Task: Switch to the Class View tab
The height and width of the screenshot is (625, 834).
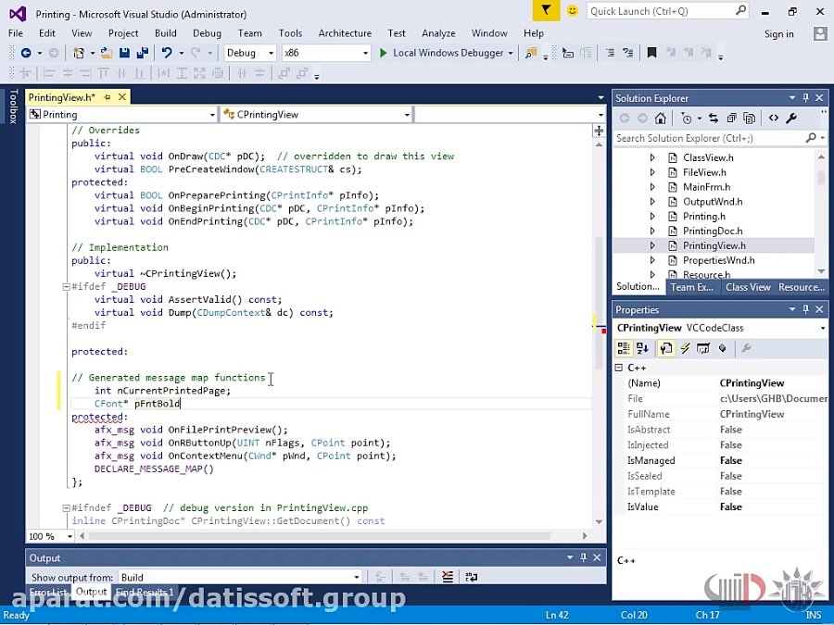Action: pos(747,287)
